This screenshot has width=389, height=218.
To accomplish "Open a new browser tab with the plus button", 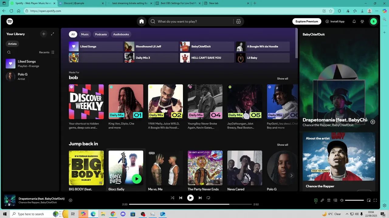I will click(x=255, y=3).
